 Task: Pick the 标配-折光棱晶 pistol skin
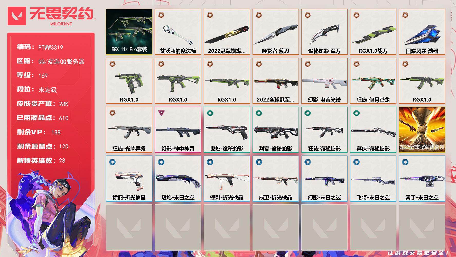[x=129, y=178]
